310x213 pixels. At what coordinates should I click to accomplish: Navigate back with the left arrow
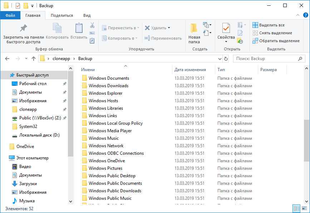pos(8,59)
